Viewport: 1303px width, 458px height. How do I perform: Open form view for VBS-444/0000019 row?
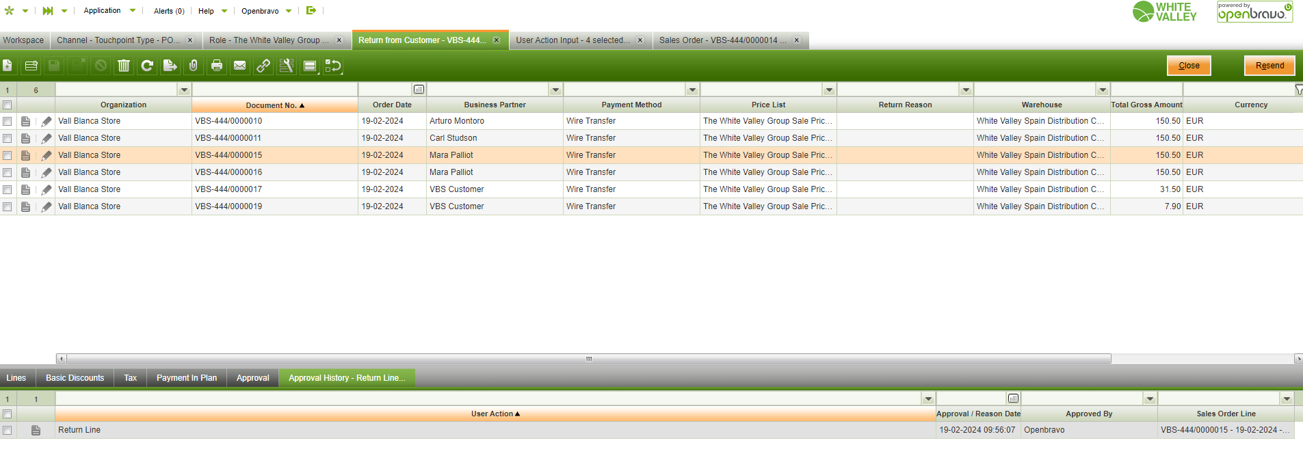tap(25, 206)
